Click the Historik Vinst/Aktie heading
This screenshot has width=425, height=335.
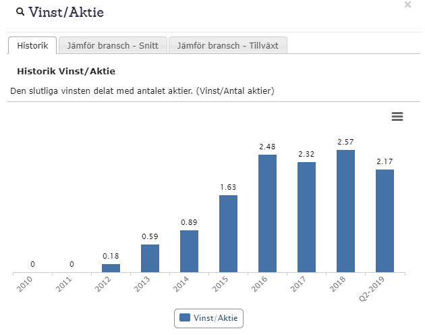(66, 71)
